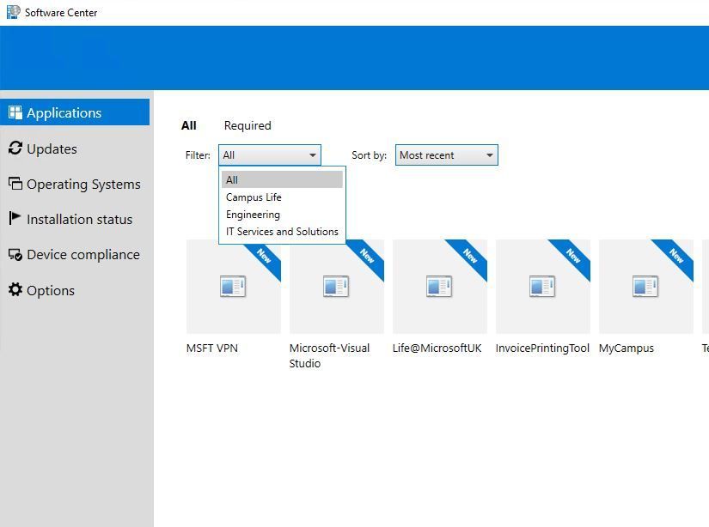Click the InvoicePrintingTool app name
The height and width of the screenshot is (527, 709).
(x=542, y=348)
